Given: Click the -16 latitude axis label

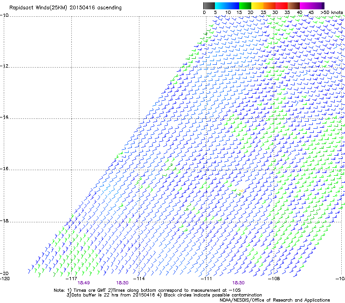Looking at the screenshot, I should pos(4,169).
